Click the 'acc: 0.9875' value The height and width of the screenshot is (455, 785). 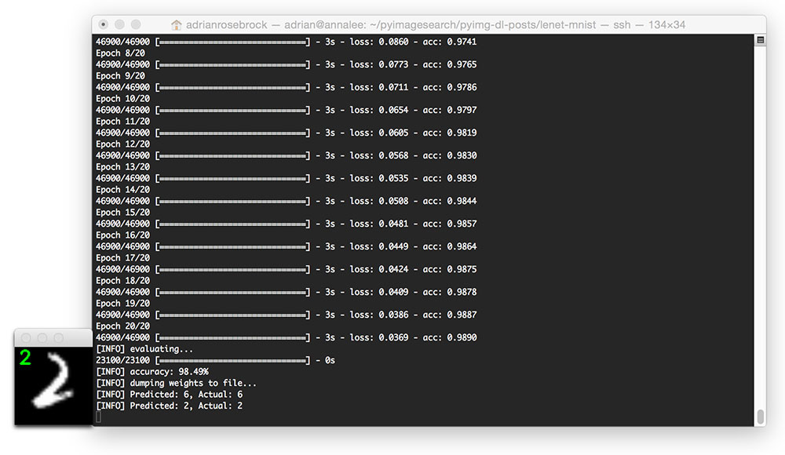pyautogui.click(x=450, y=269)
